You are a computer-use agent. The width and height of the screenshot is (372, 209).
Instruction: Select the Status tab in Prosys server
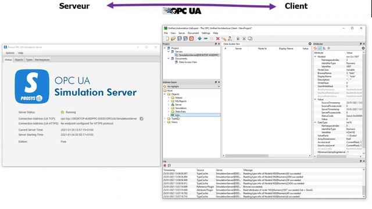8,60
